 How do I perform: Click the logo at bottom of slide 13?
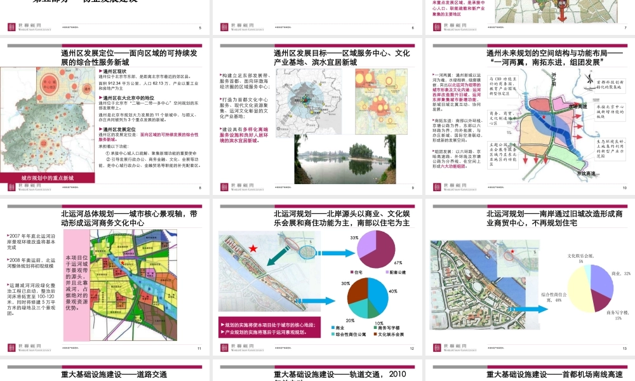click(x=455, y=348)
